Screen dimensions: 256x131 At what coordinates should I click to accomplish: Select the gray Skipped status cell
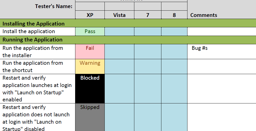click(x=90, y=117)
